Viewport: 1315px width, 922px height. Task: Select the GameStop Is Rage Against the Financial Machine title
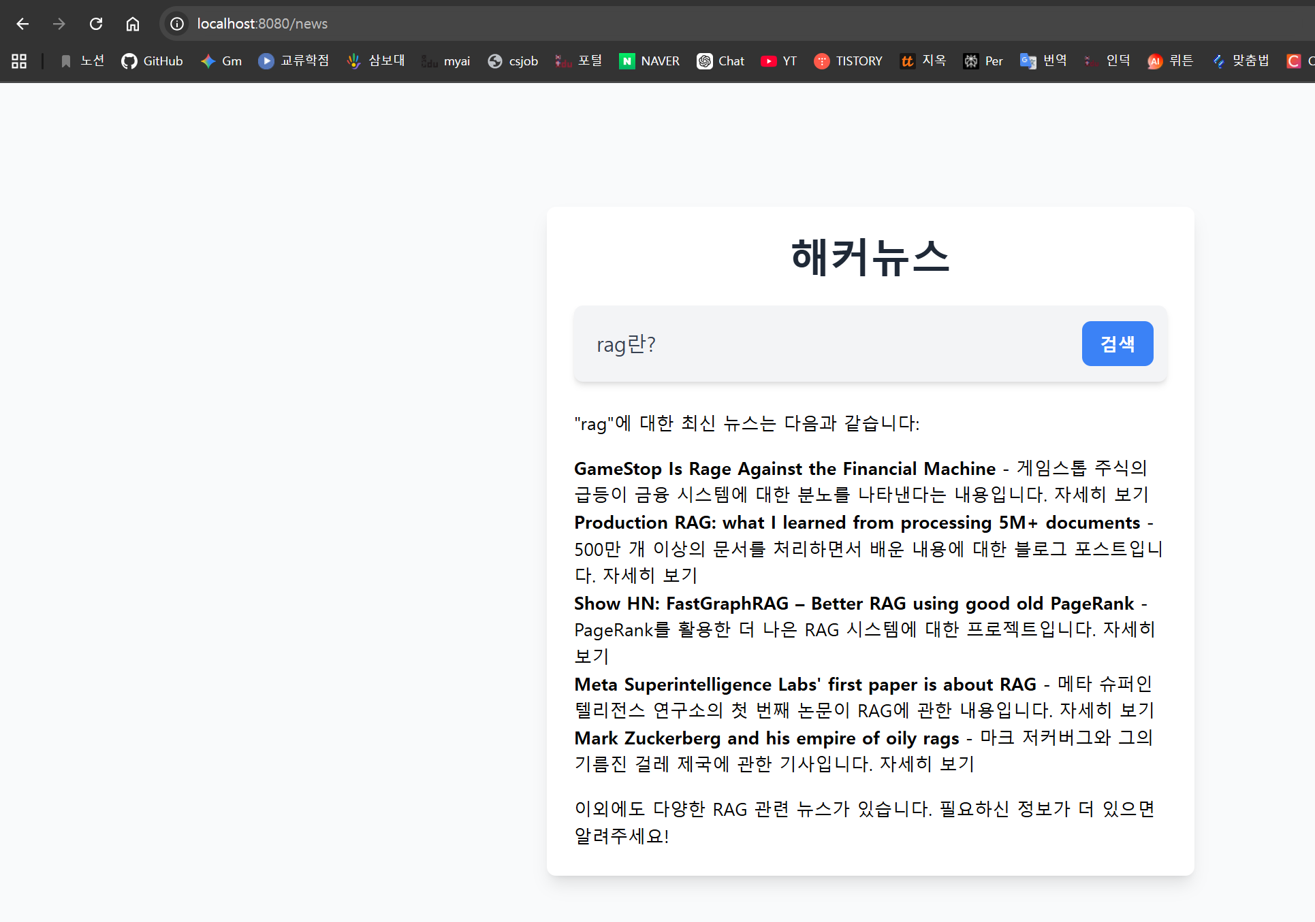[x=785, y=469]
